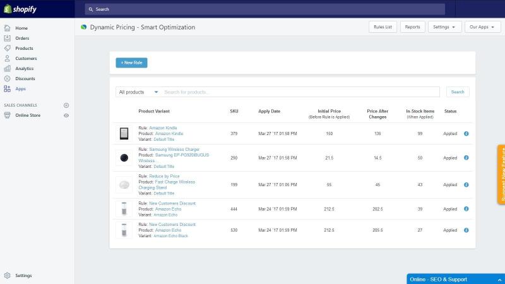Image resolution: width=505 pixels, height=284 pixels.
Task: Open Settings label in the sidebar bottom
Action: pyautogui.click(x=23, y=275)
